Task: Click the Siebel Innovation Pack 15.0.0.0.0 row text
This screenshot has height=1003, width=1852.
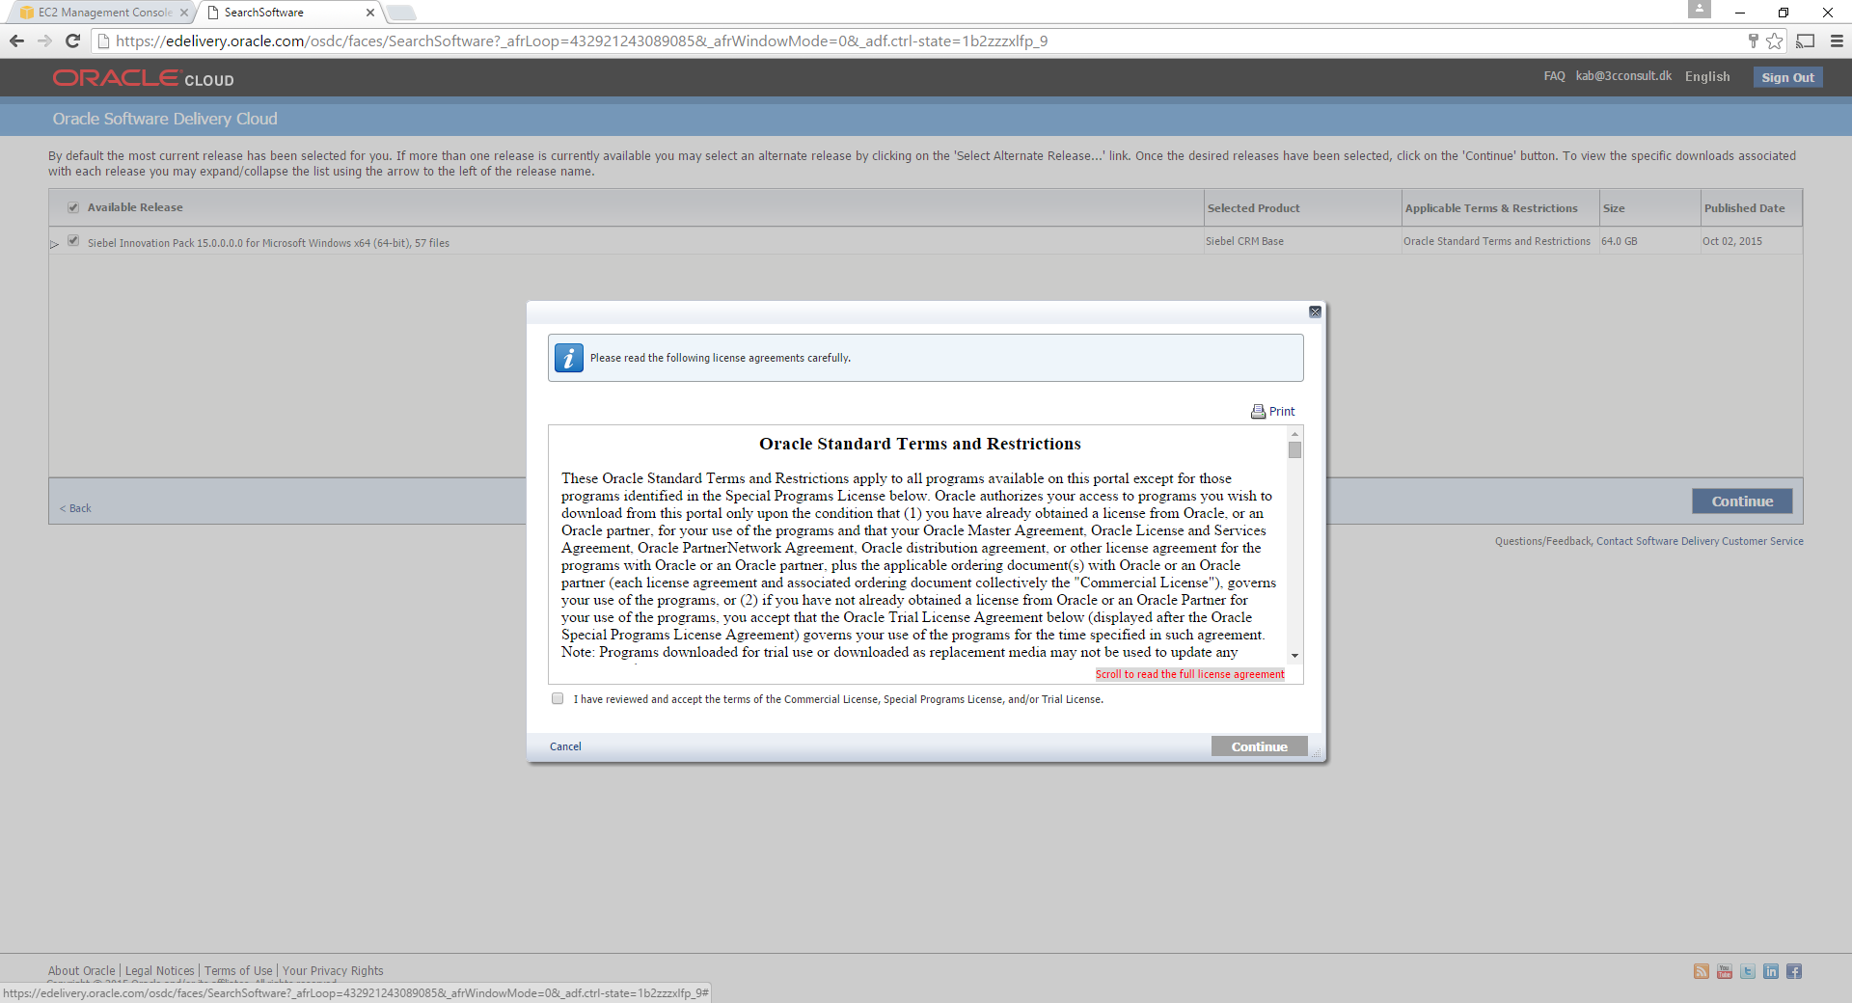Action: (268, 243)
